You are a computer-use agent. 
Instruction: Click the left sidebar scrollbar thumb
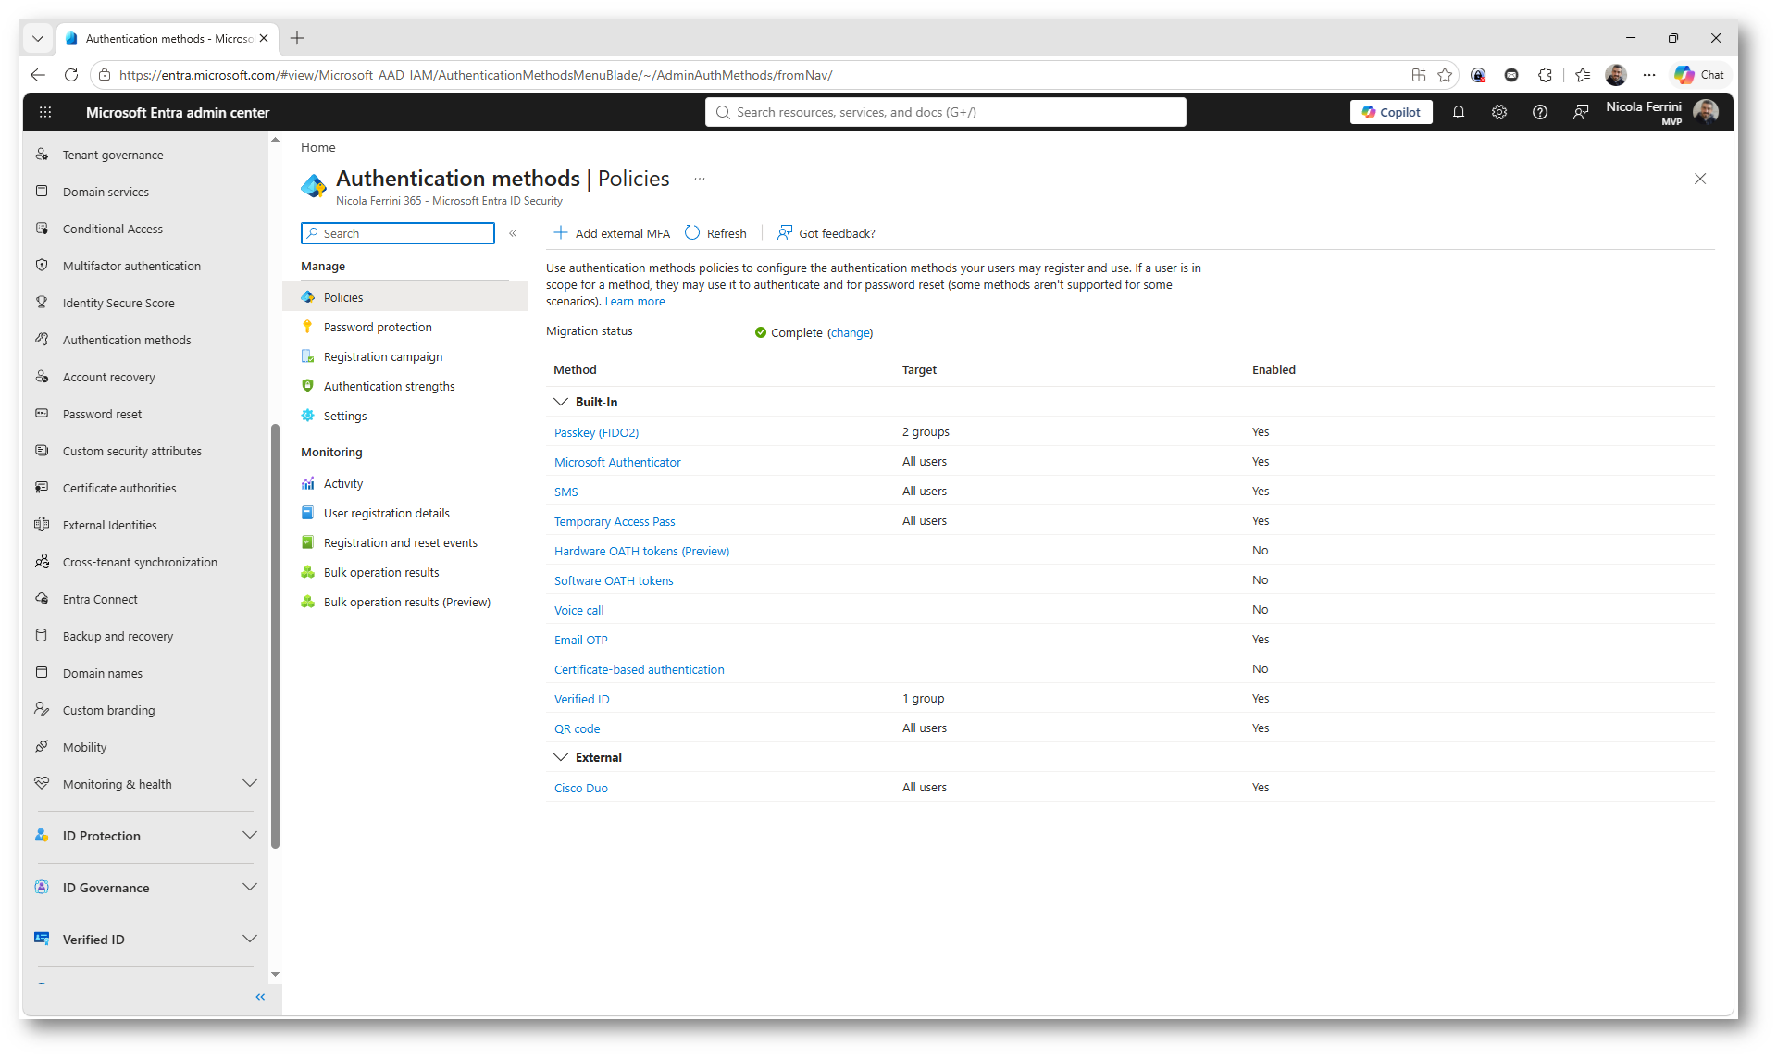tap(275, 636)
